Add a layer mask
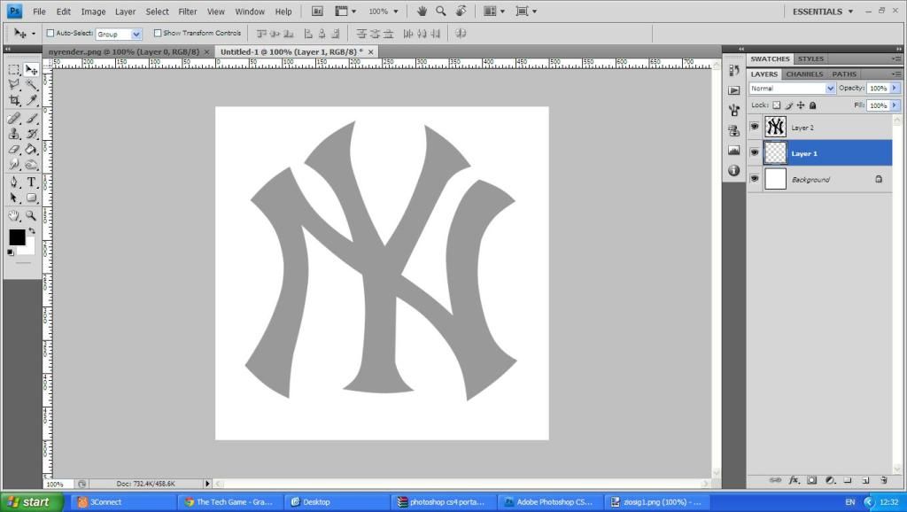Viewport: 907px width, 512px height. pyautogui.click(x=812, y=480)
